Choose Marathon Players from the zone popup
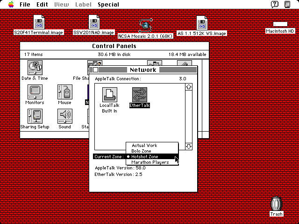299x224 pixels. coord(152,162)
